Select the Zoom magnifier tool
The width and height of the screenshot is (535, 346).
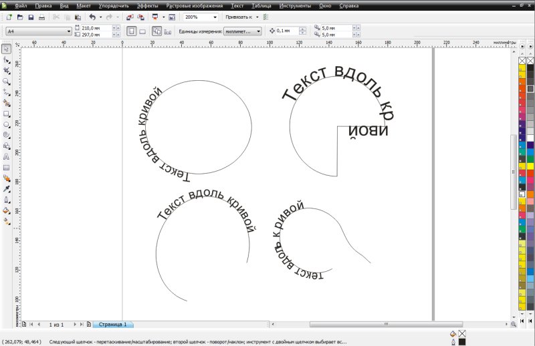point(6,81)
